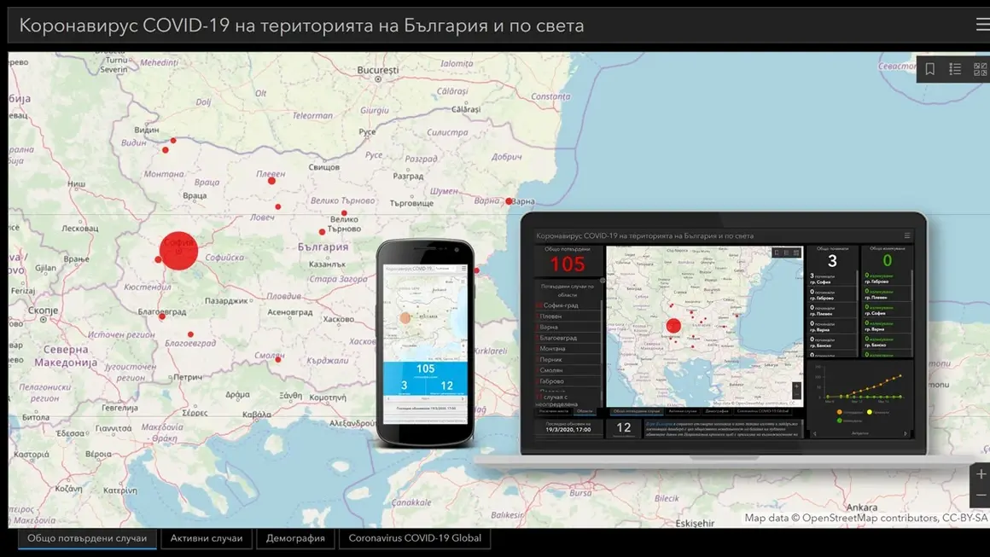Select Плевен in laptop regions list
This screenshot has width=990, height=557.
pos(568,316)
